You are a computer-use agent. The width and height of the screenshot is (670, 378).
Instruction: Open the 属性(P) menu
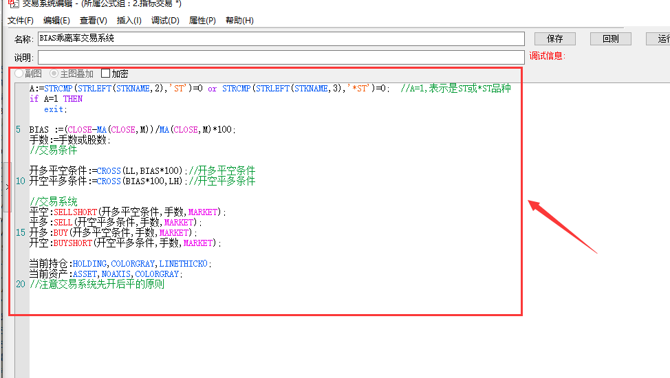tap(202, 21)
